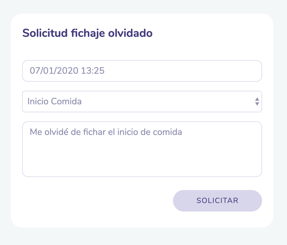Submit the forgotten clock-in request form

pos(217,200)
